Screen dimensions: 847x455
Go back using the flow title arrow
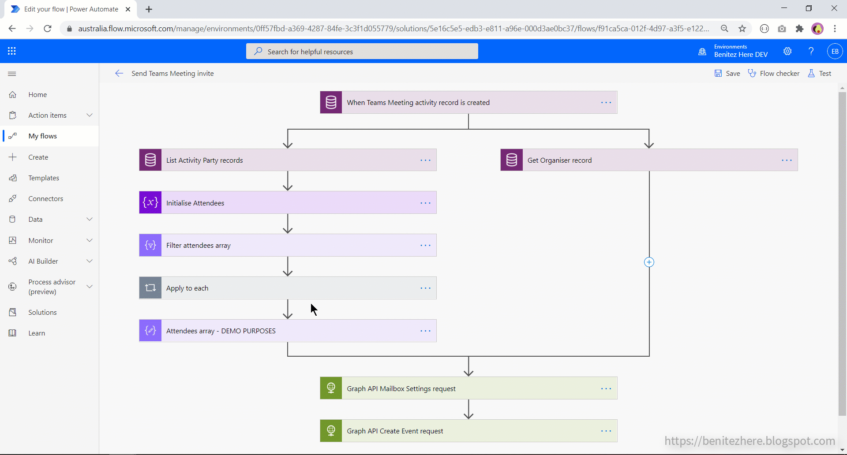pos(119,73)
